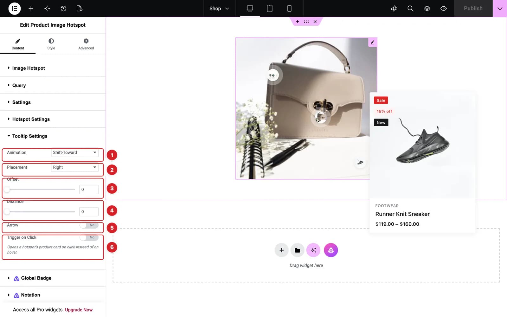This screenshot has width=507, height=317.
Task: Expand the Hotspot Settings section
Action: [53, 119]
